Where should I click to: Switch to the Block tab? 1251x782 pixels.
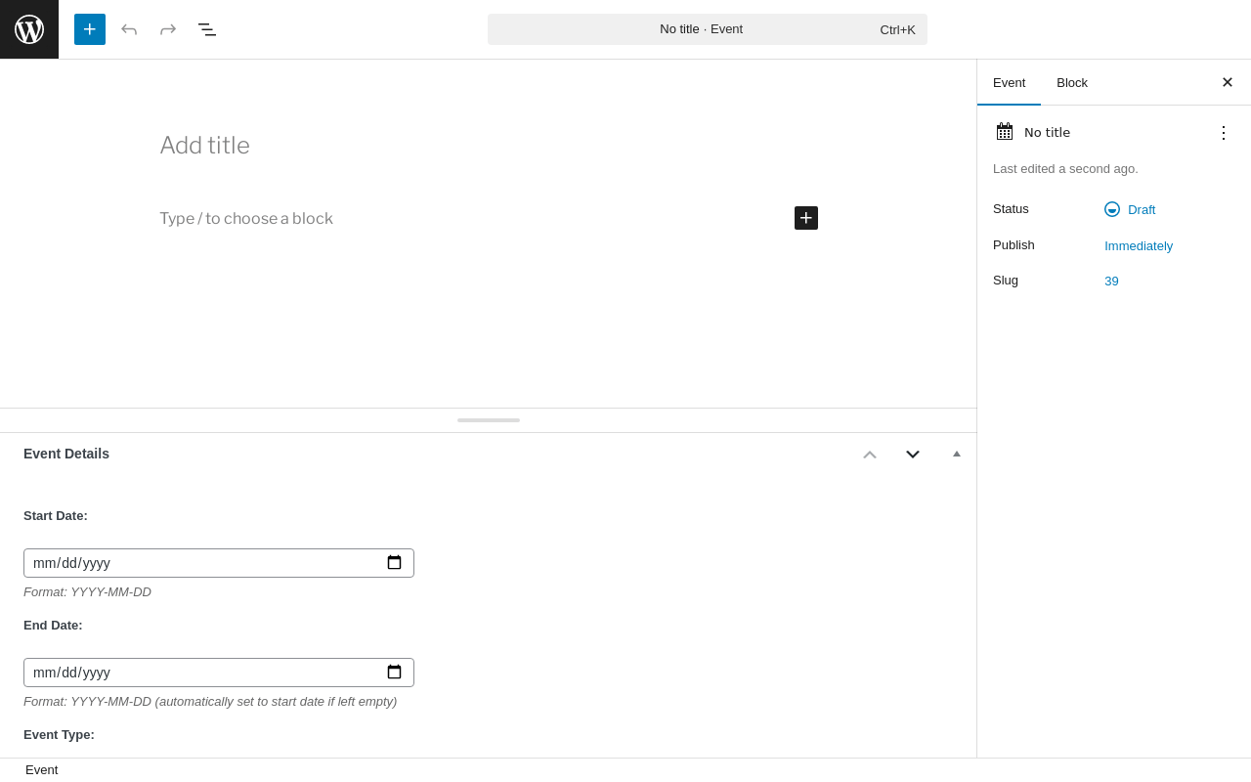click(x=1072, y=82)
